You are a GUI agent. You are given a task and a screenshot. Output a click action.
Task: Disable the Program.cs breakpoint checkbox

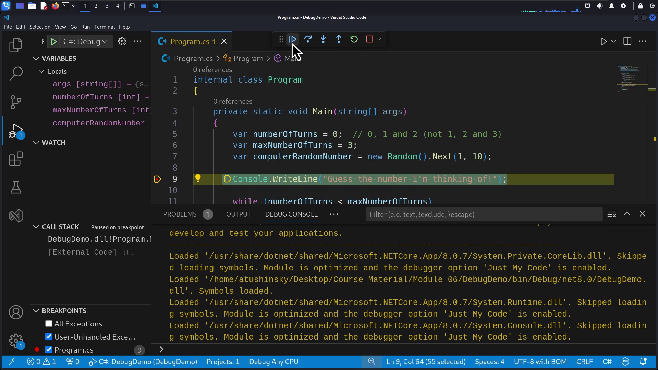pos(49,350)
